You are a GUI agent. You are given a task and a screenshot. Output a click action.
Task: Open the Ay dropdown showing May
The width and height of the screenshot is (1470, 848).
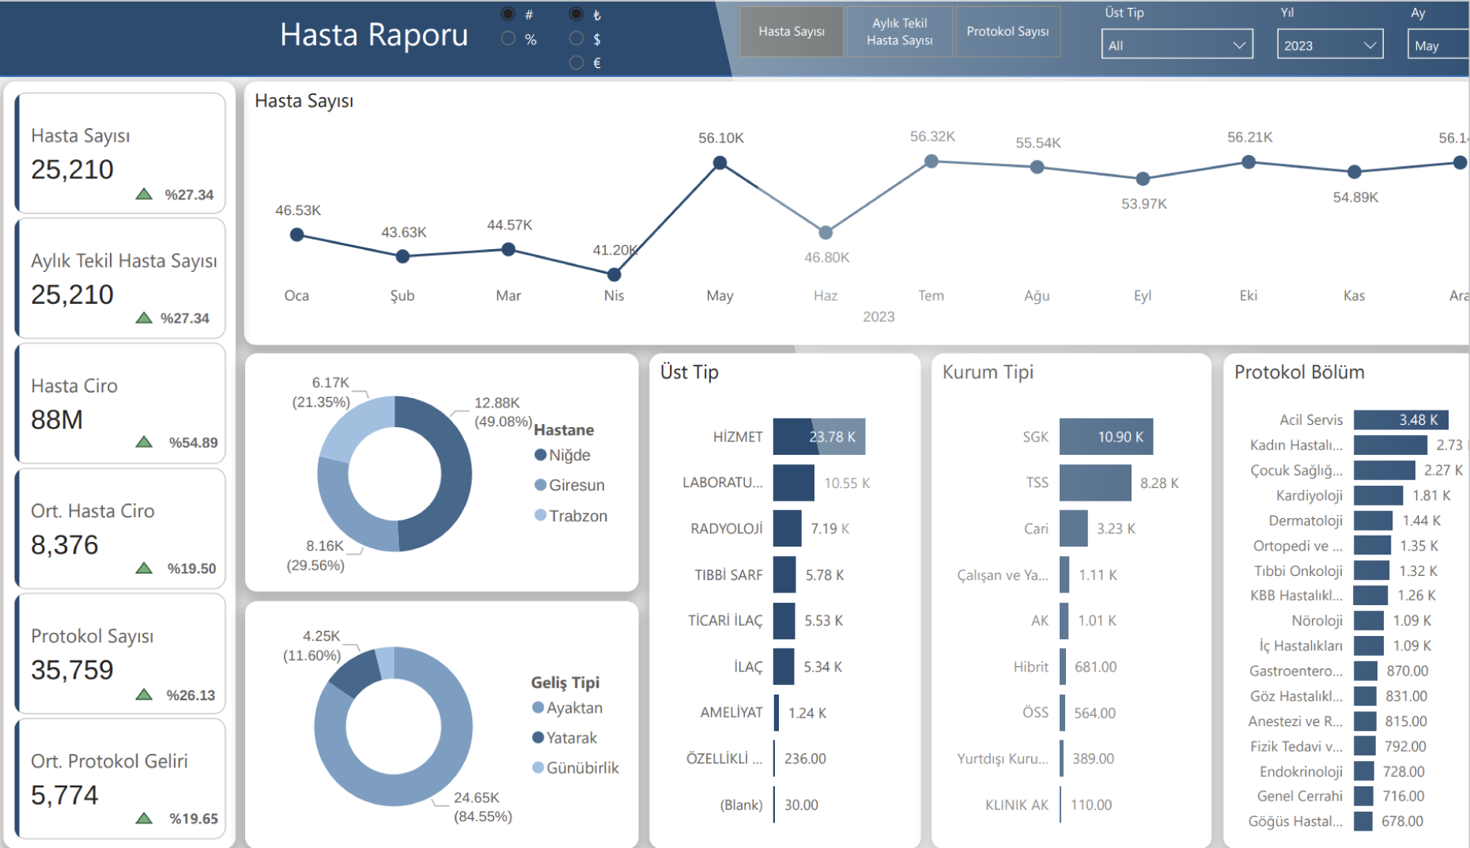click(1437, 45)
